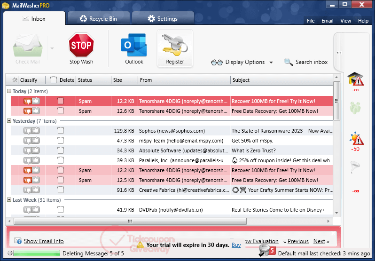Toggle delete for 12.6 KB Tenorshare email
This screenshot has height=261, width=375.
(x=61, y=111)
